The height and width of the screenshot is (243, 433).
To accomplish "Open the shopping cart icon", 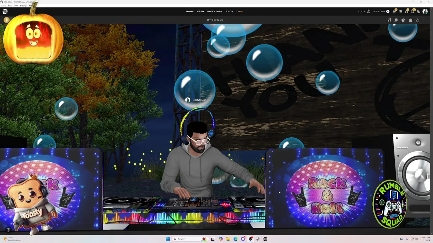I will [x=394, y=11].
